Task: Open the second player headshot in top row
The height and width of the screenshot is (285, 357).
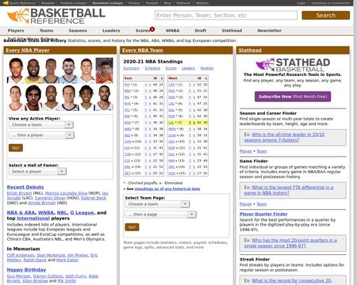Action: point(33,70)
